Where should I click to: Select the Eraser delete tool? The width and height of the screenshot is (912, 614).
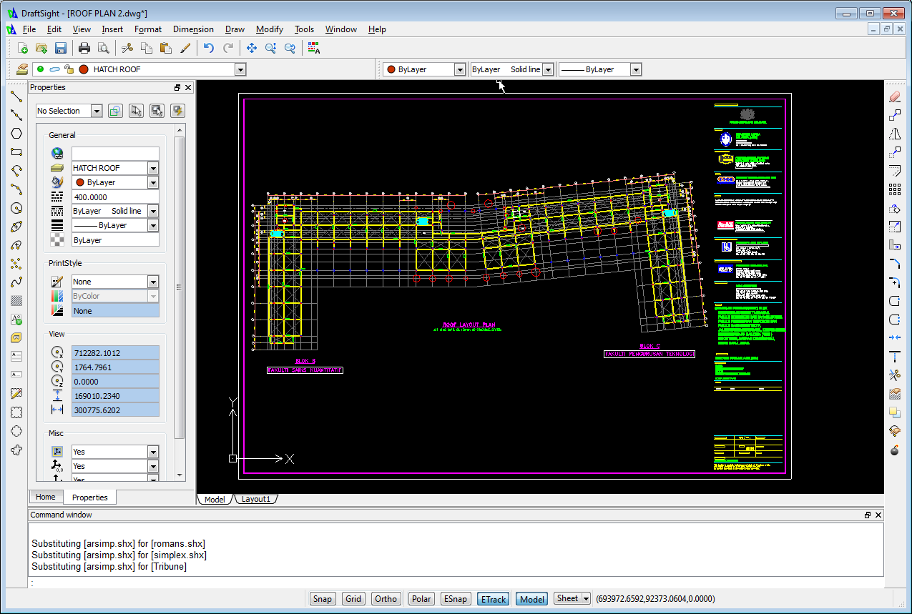click(x=894, y=96)
